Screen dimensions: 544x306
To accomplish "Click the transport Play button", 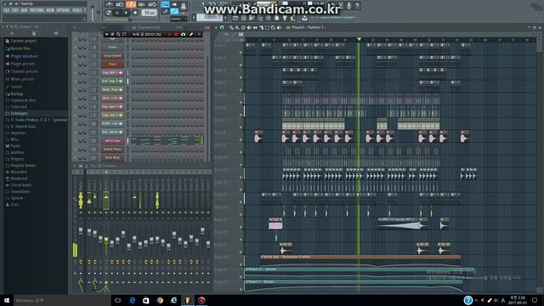I will pyautogui.click(x=117, y=13).
